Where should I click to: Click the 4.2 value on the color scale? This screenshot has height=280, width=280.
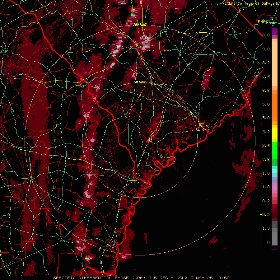click(266, 132)
